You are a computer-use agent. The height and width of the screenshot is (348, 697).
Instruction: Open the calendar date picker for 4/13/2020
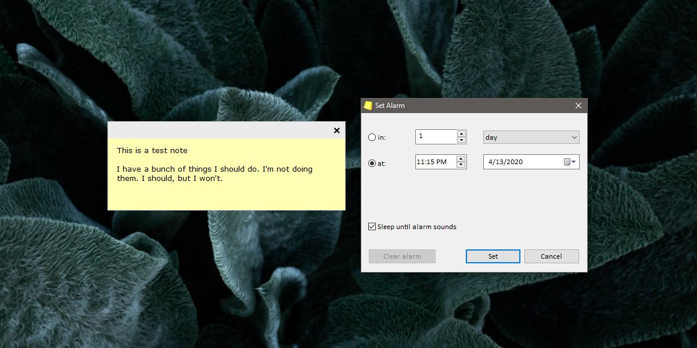[x=570, y=162]
